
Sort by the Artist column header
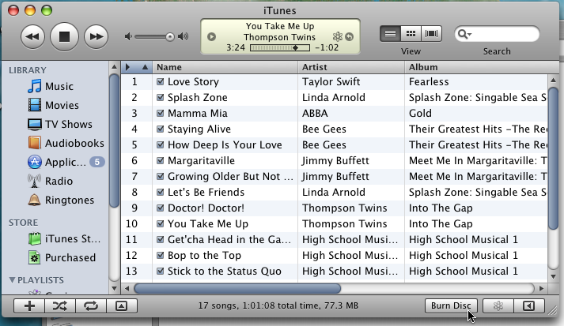tap(351, 67)
